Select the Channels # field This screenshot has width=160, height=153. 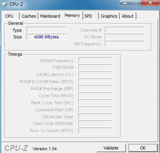pyautogui.click(x=125, y=30)
